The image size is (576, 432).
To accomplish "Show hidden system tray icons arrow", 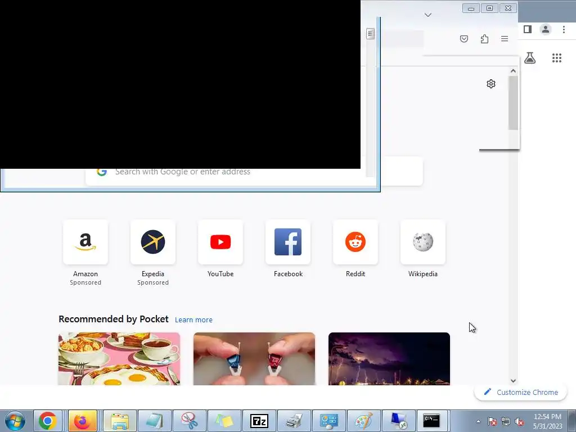I will click(478, 421).
